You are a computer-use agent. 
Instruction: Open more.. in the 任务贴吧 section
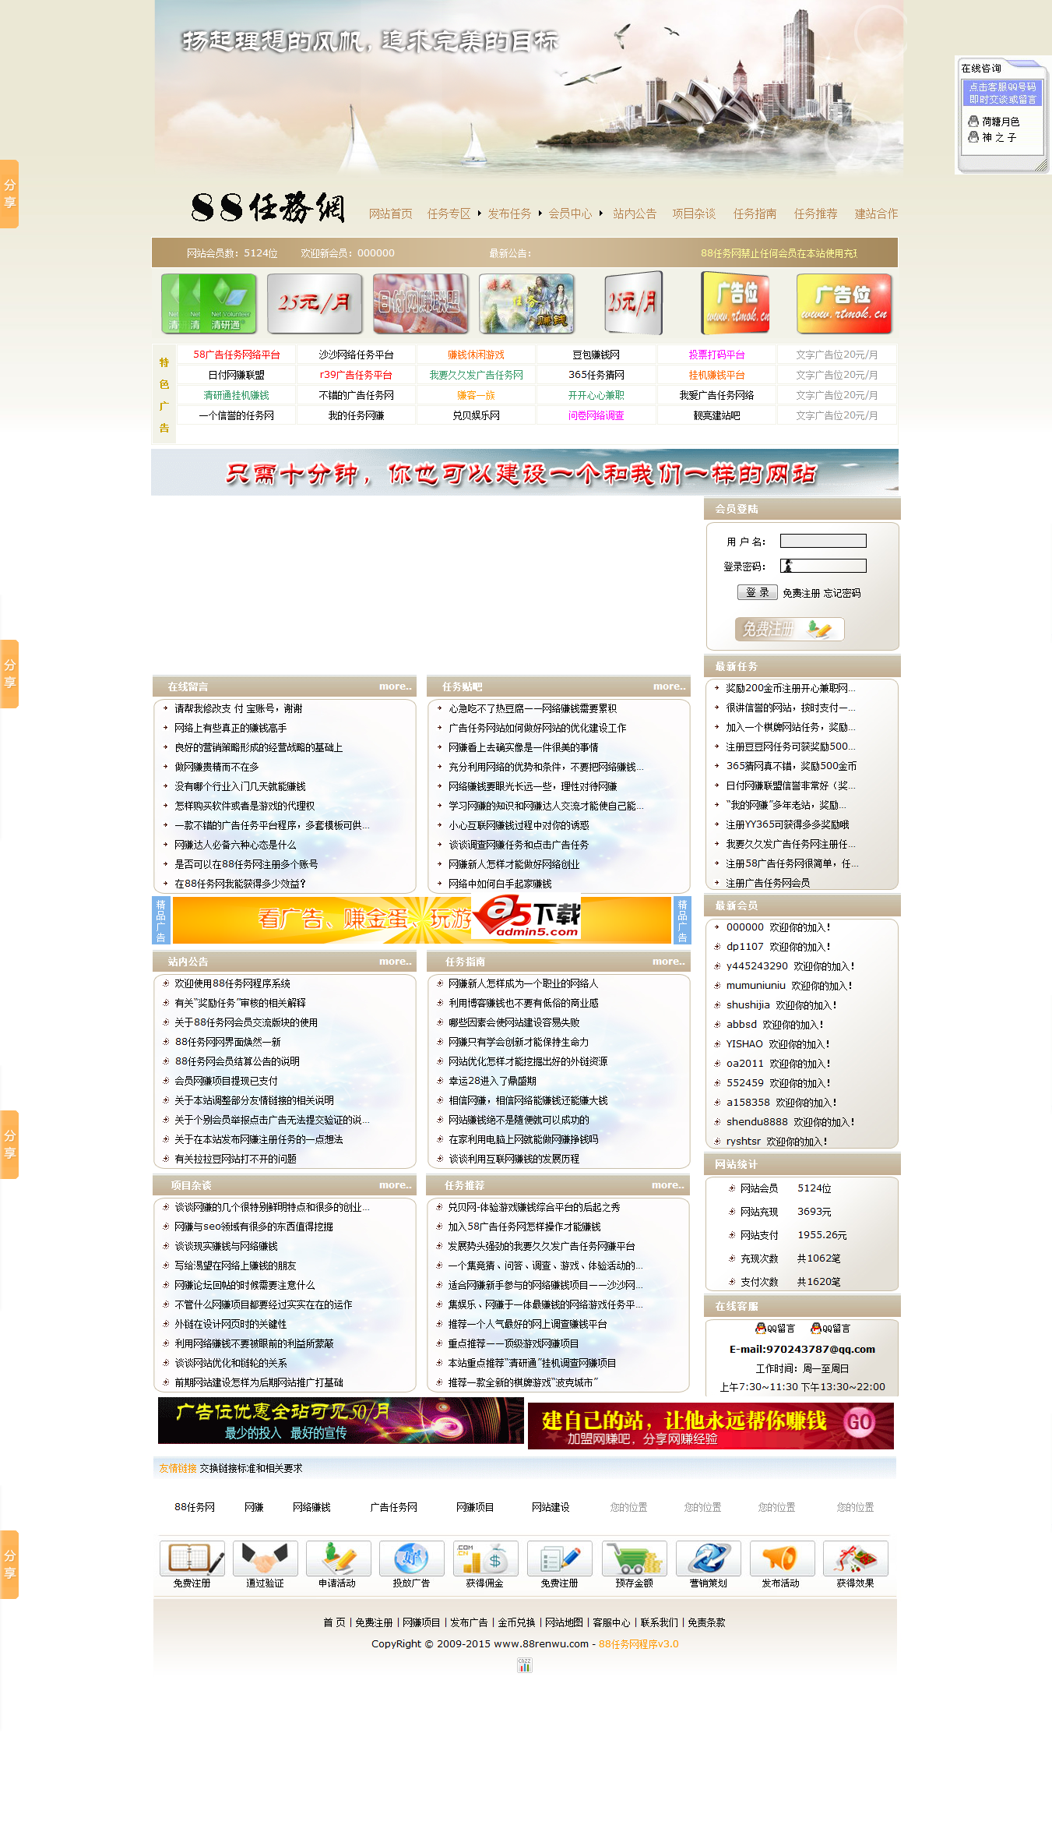[x=670, y=687]
